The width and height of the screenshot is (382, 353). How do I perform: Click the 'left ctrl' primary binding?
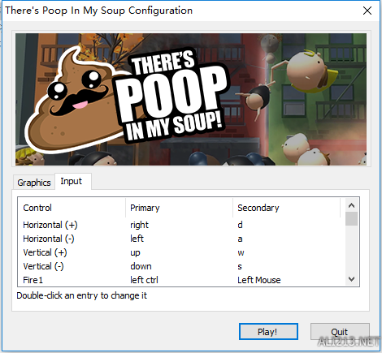pyautogui.click(x=144, y=280)
